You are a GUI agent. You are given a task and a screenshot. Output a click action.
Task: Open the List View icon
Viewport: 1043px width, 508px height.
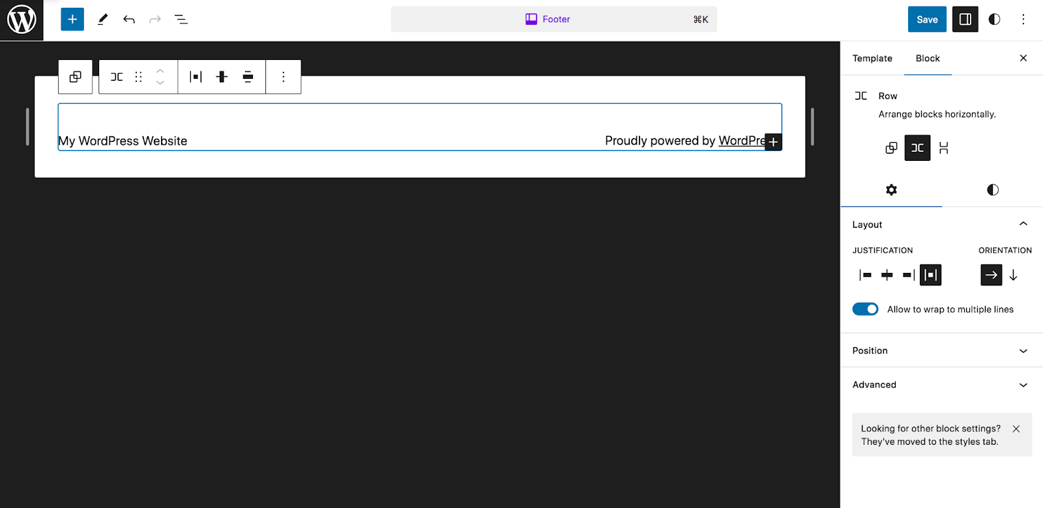tap(181, 20)
